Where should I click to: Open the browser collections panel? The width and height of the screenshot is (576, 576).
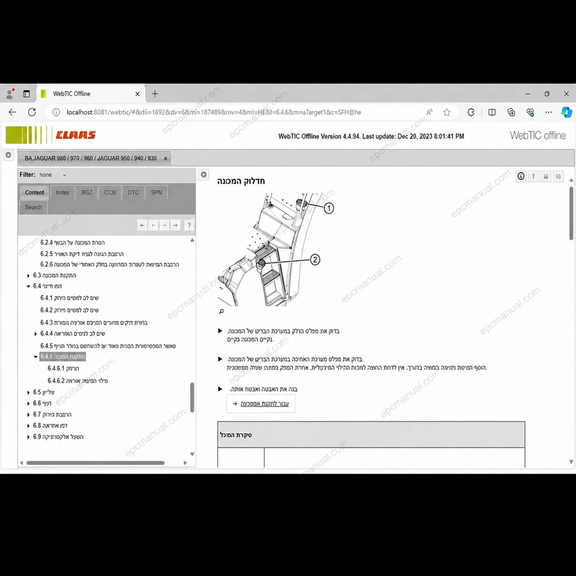tap(511, 112)
